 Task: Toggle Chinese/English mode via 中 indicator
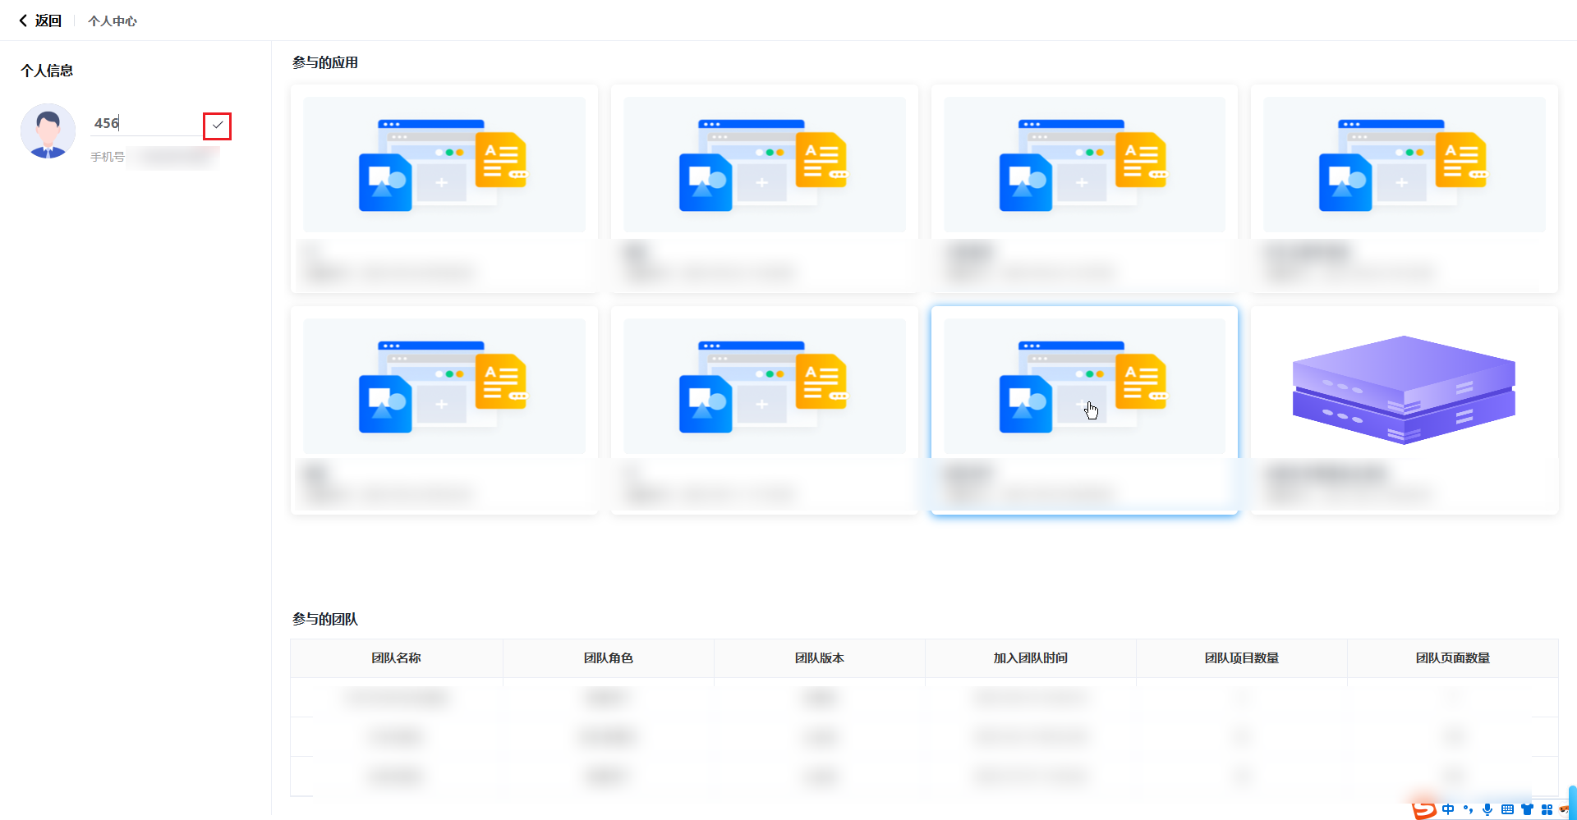pyautogui.click(x=1448, y=810)
